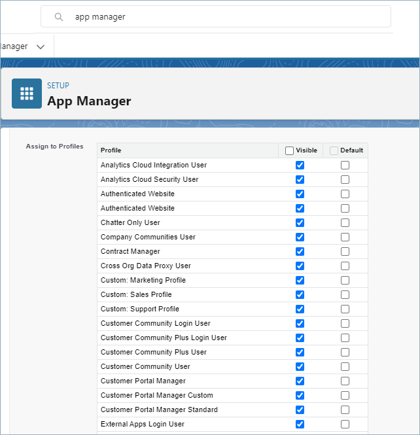The height and width of the screenshot is (435, 420).
Task: Check Default for Customer Community Plus User
Action: point(345,353)
